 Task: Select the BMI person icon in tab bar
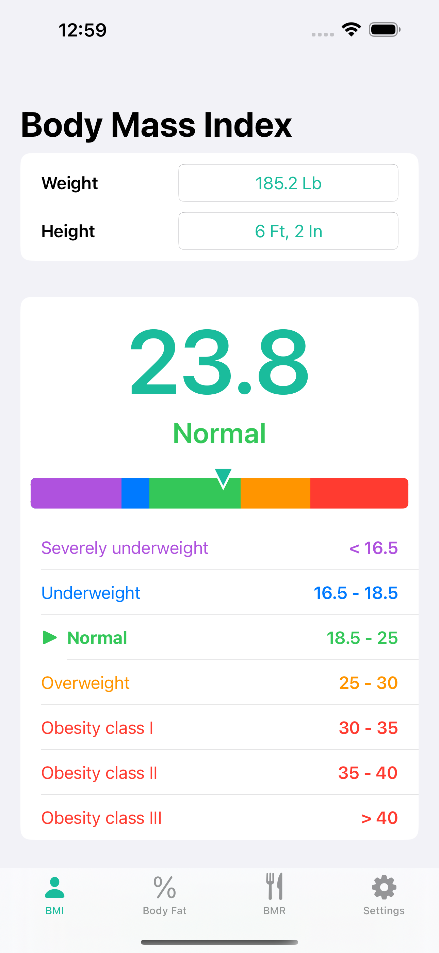point(55,888)
